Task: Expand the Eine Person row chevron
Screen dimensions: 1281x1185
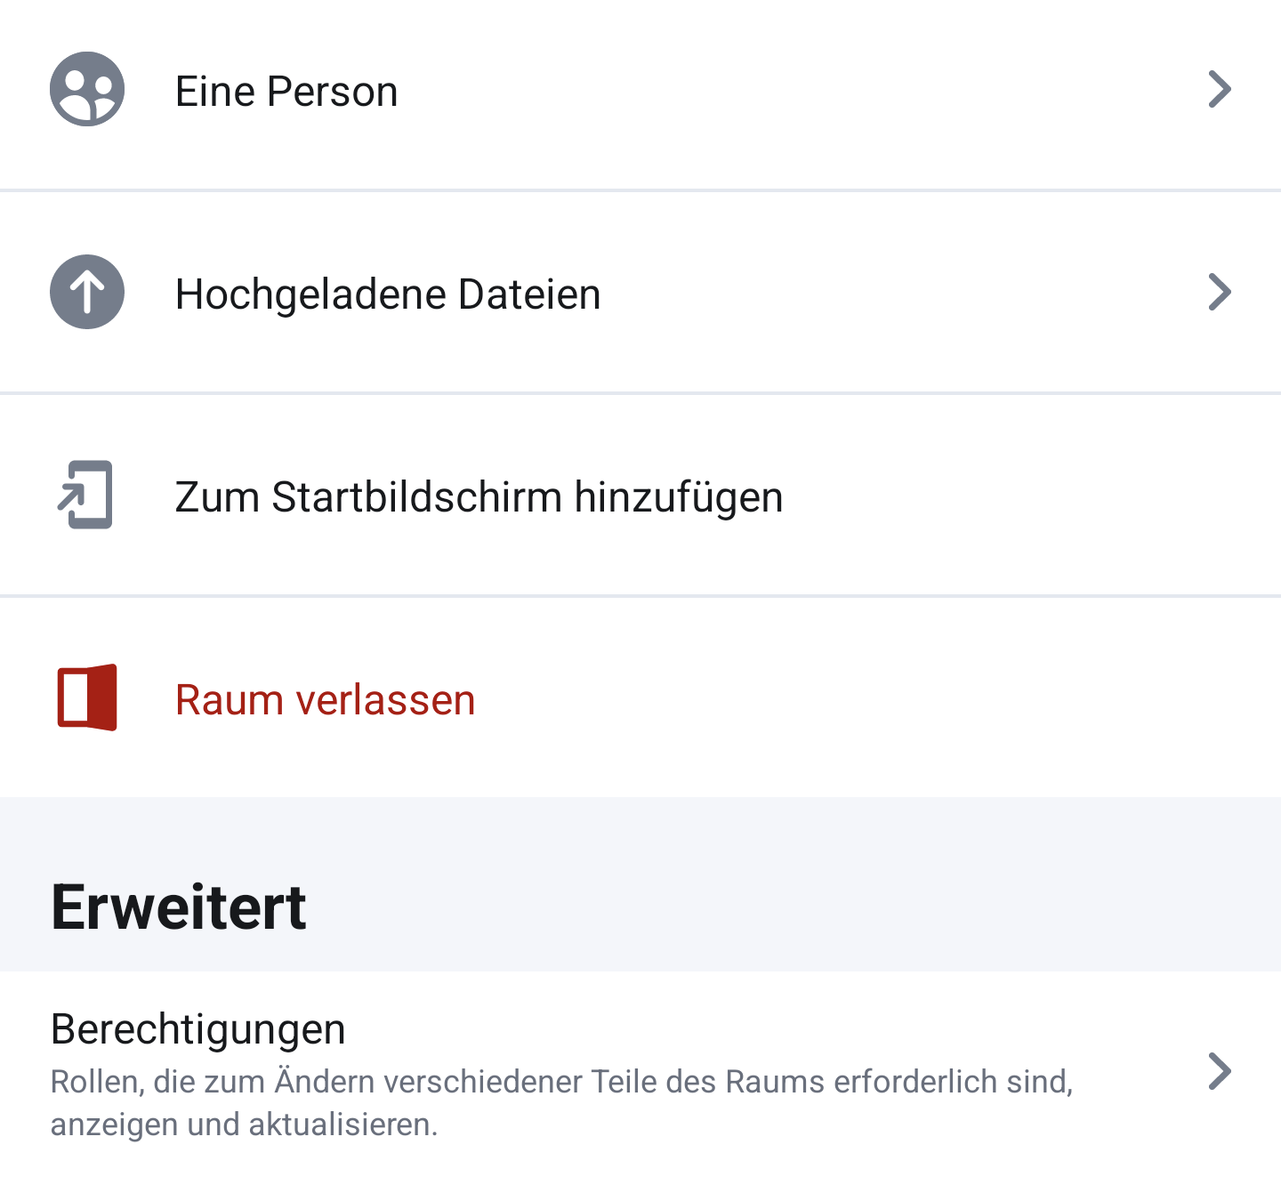Action: coord(1220,89)
